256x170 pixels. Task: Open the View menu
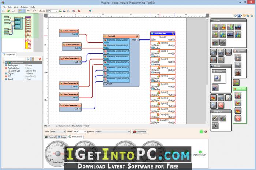16,7
